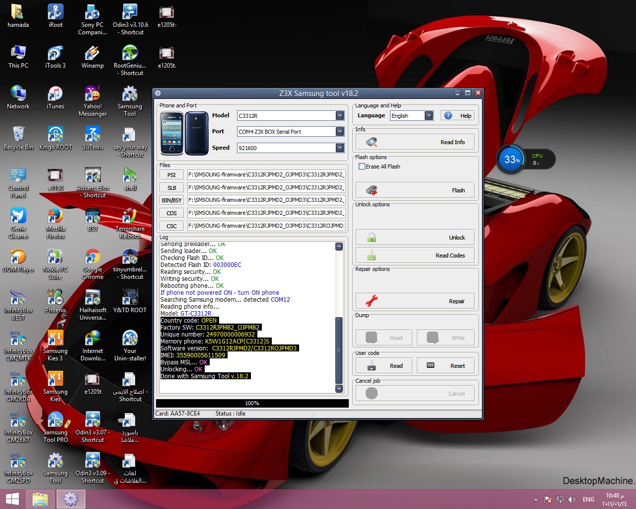The image size is (636, 509).
Task: Click User code Read button
Action: [385, 366]
